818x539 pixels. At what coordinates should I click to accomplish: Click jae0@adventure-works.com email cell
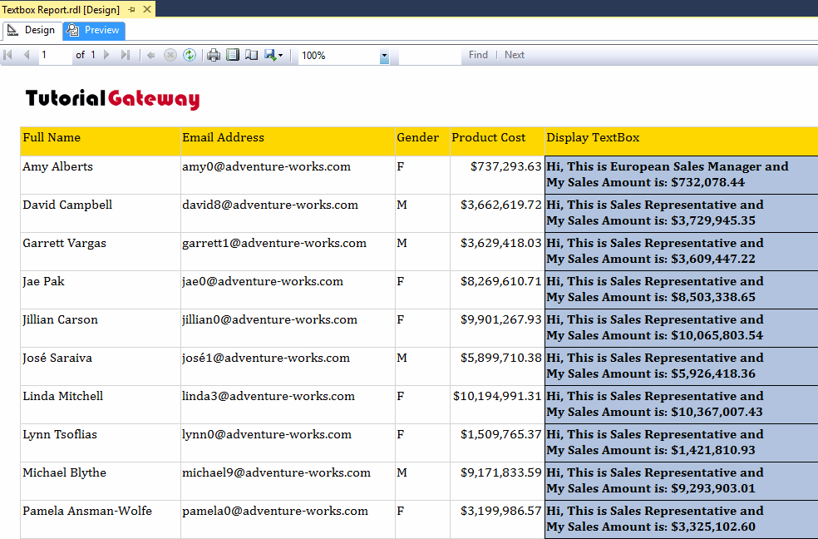pos(288,289)
